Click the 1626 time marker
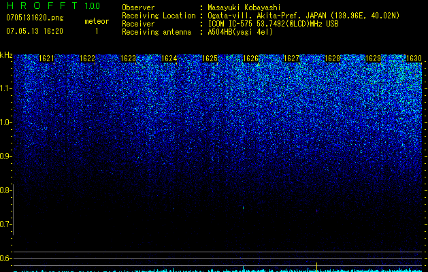Image resolution: width=428 pixels, height=272 pixels. [250, 58]
